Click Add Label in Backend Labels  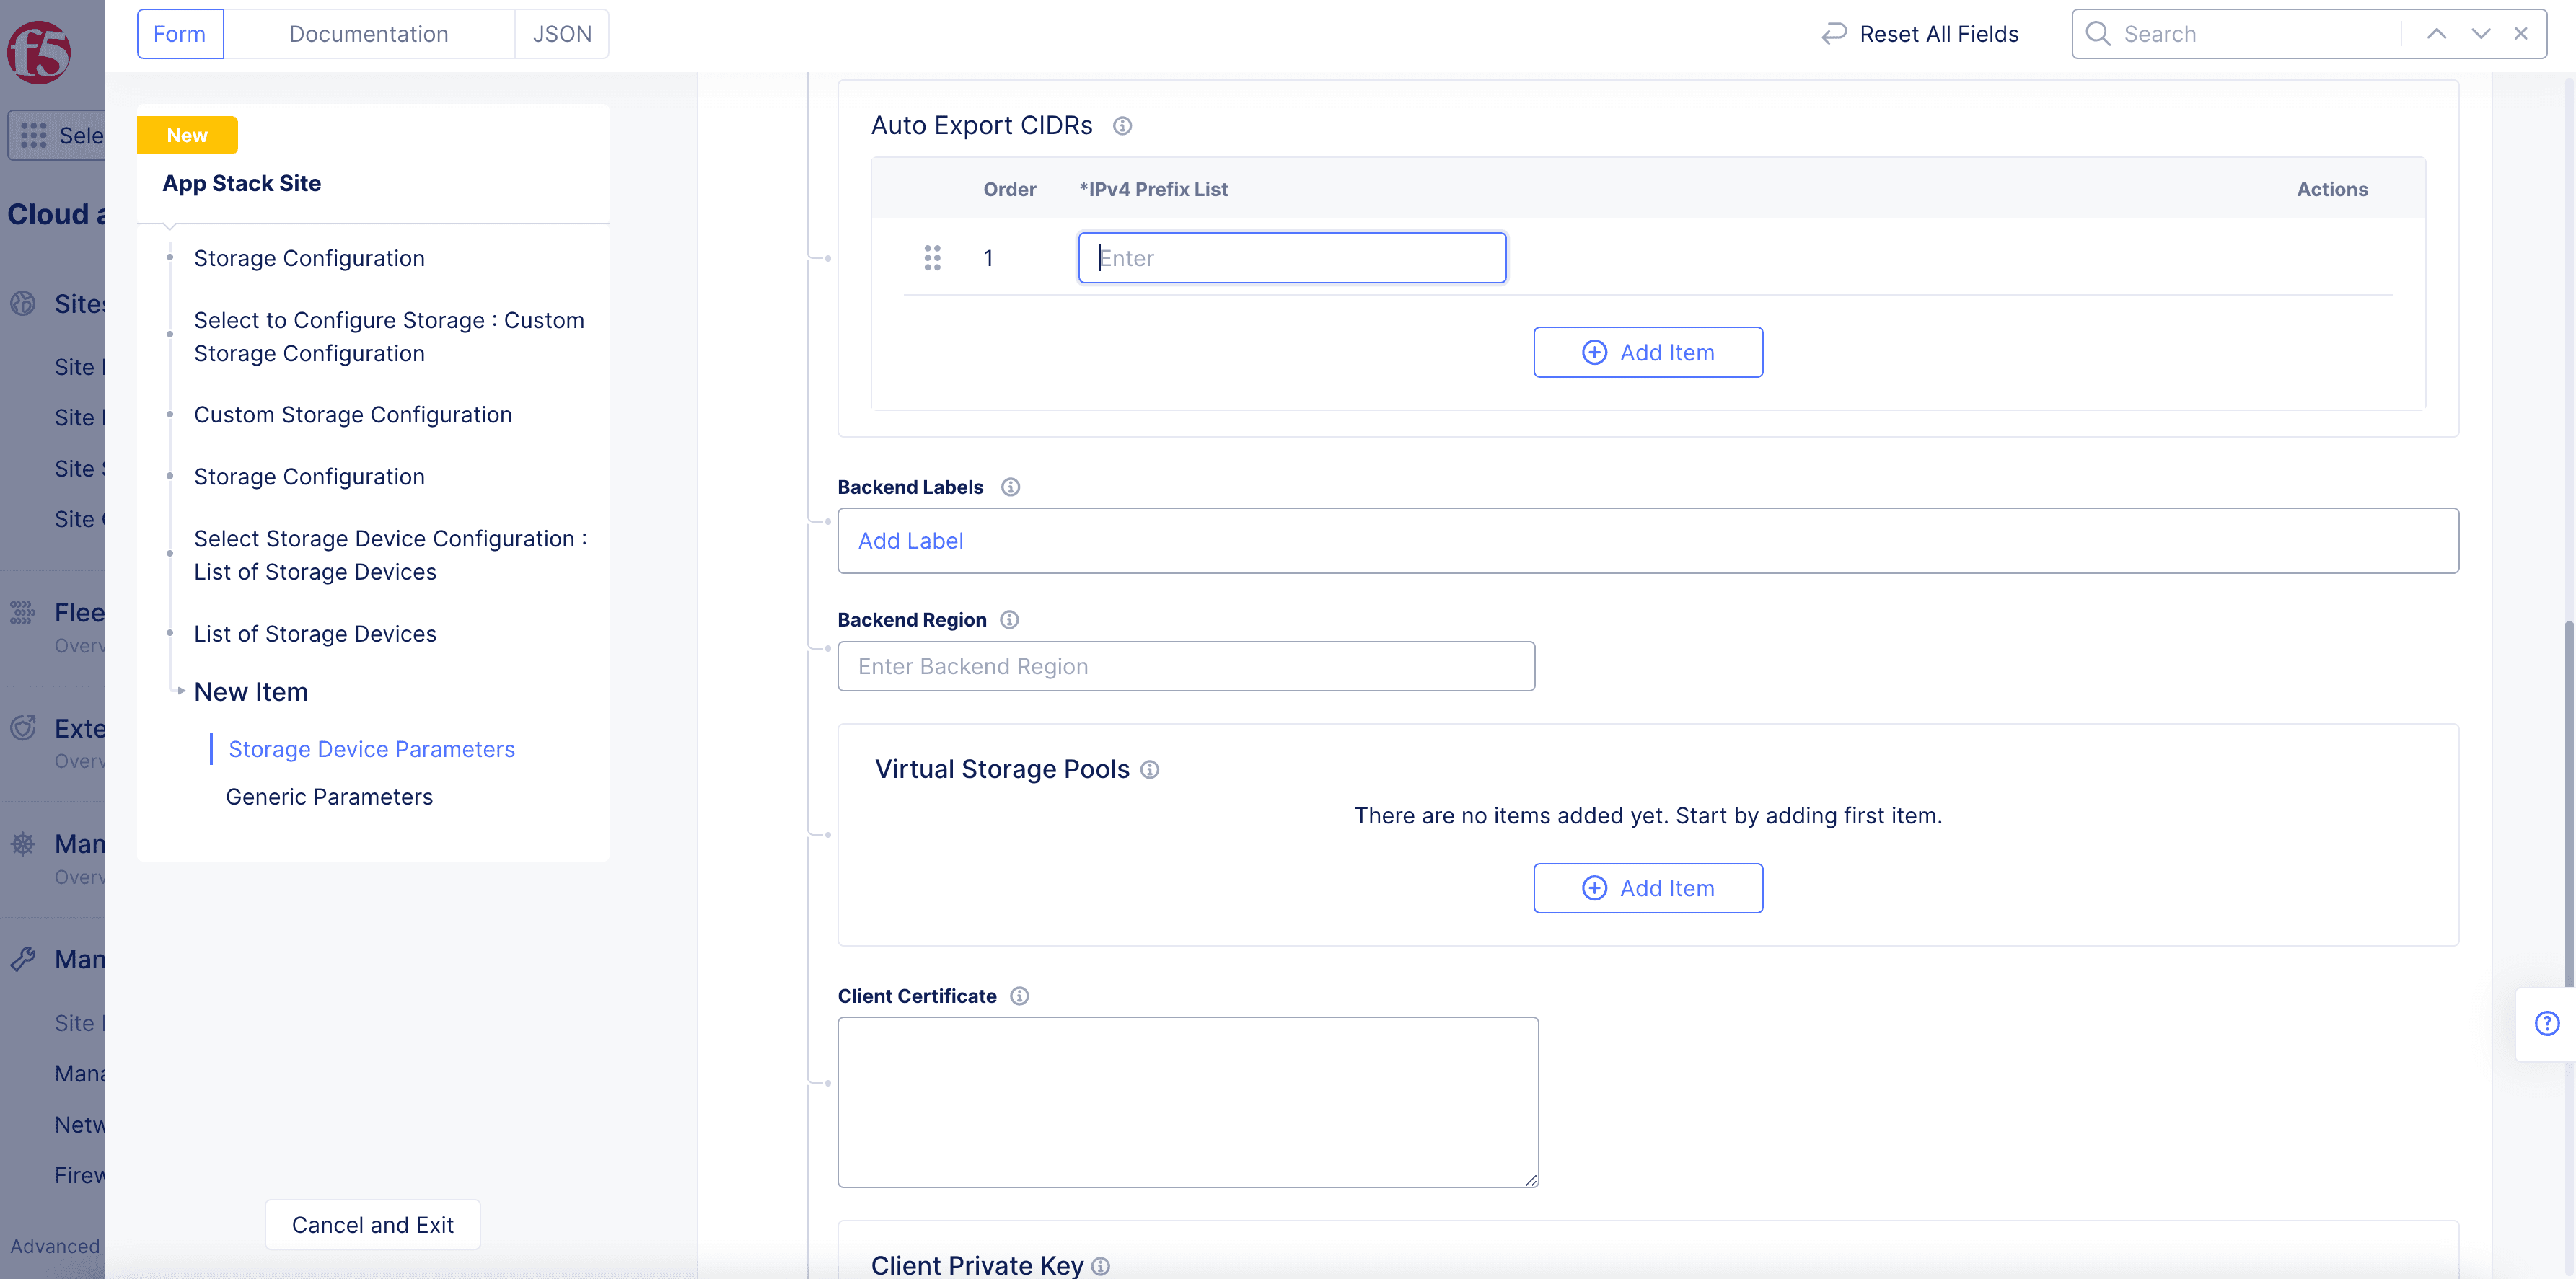(x=910, y=541)
